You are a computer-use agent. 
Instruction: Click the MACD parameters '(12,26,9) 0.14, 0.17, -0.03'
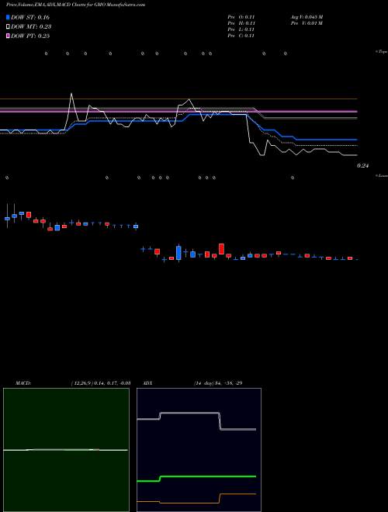coord(101,383)
